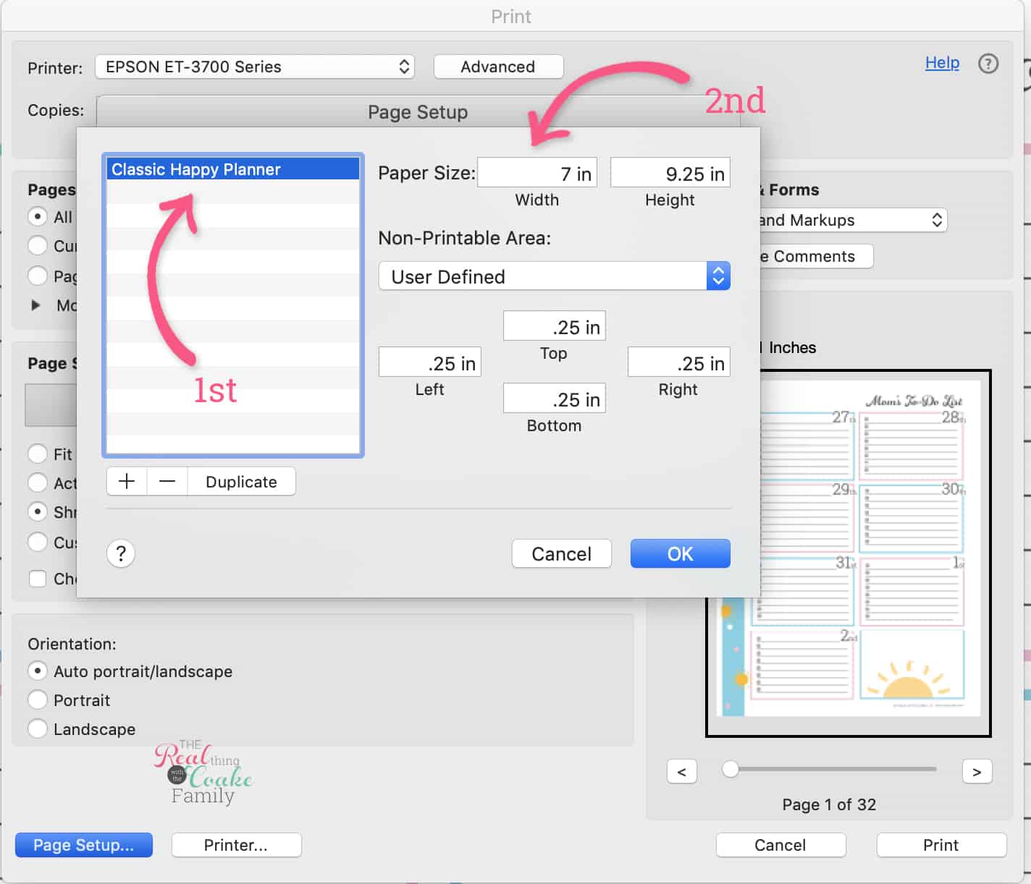Select Classic Happy Planner in the list

233,169
